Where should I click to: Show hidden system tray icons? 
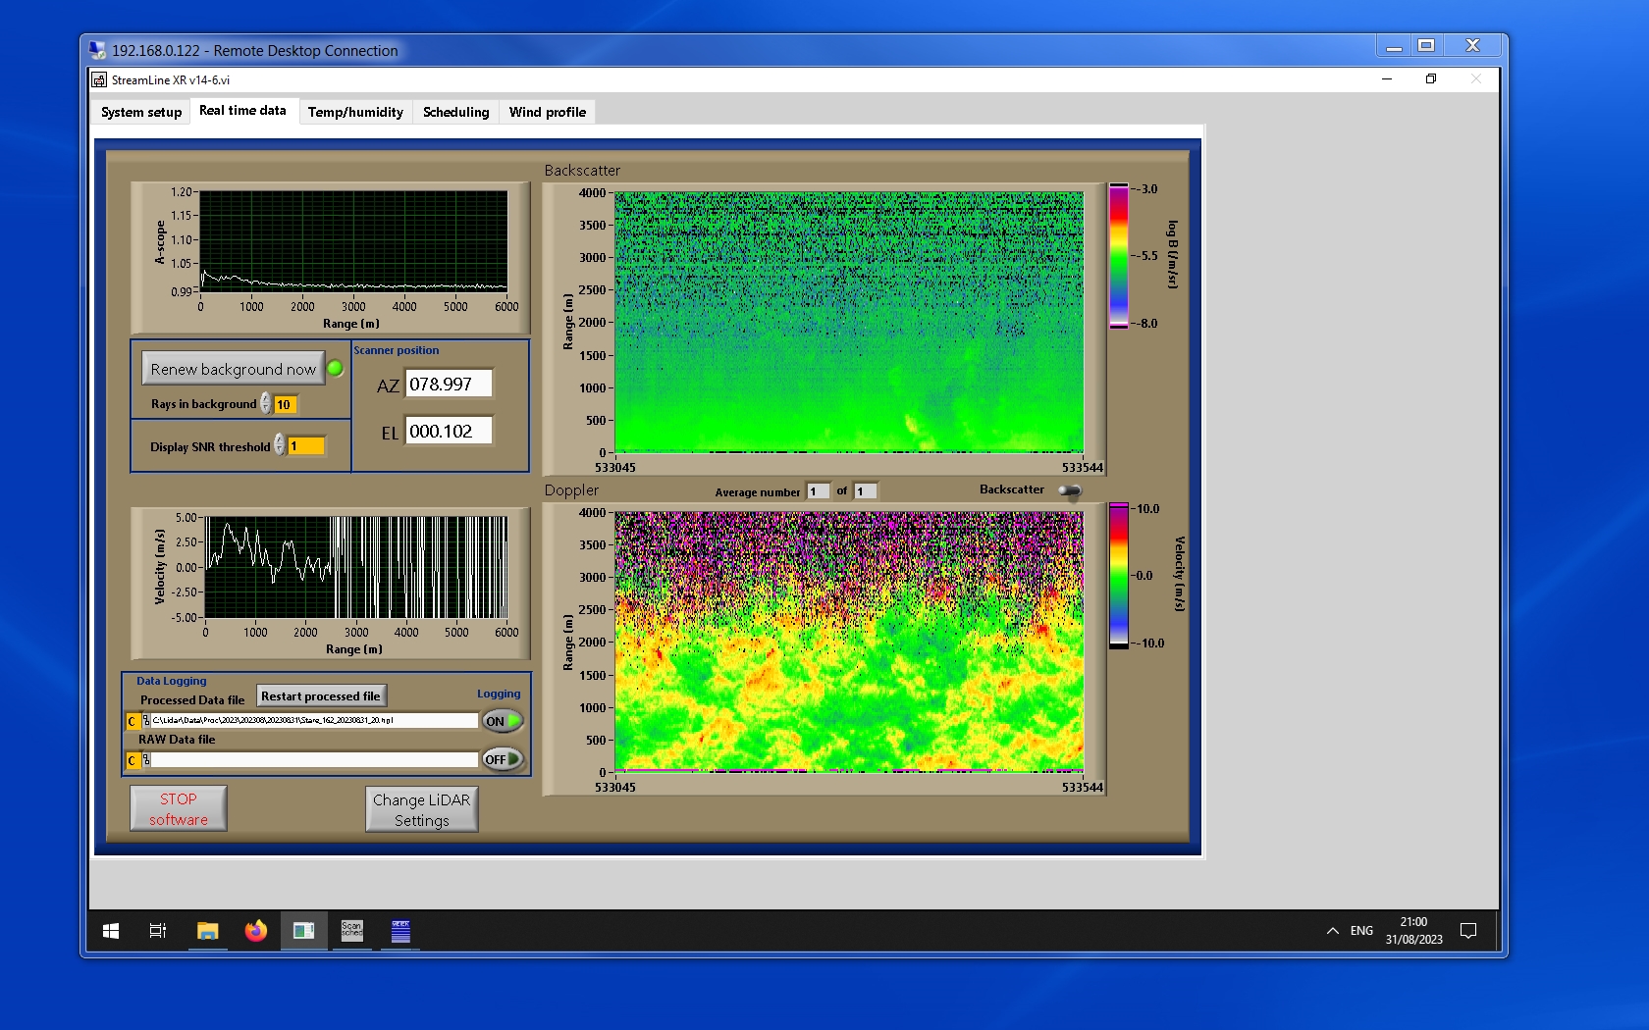pyautogui.click(x=1332, y=930)
